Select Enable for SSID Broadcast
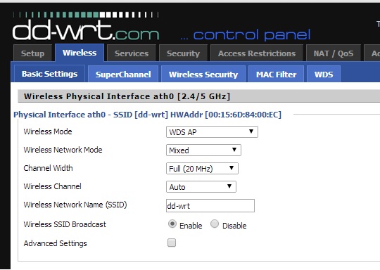This screenshot has height=270, width=380. [x=172, y=224]
